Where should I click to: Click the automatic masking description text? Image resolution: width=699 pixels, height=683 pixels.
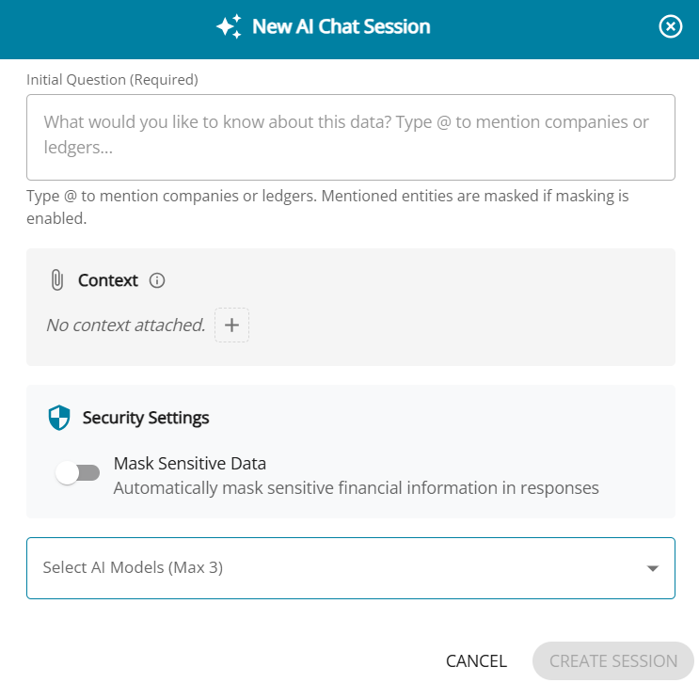pos(356,488)
